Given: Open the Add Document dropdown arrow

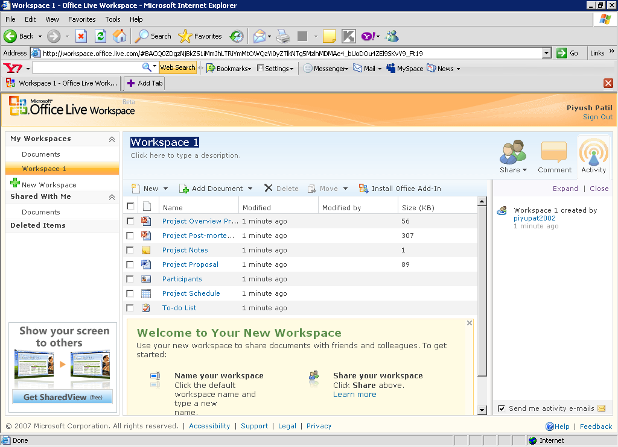Looking at the screenshot, I should tap(250, 189).
